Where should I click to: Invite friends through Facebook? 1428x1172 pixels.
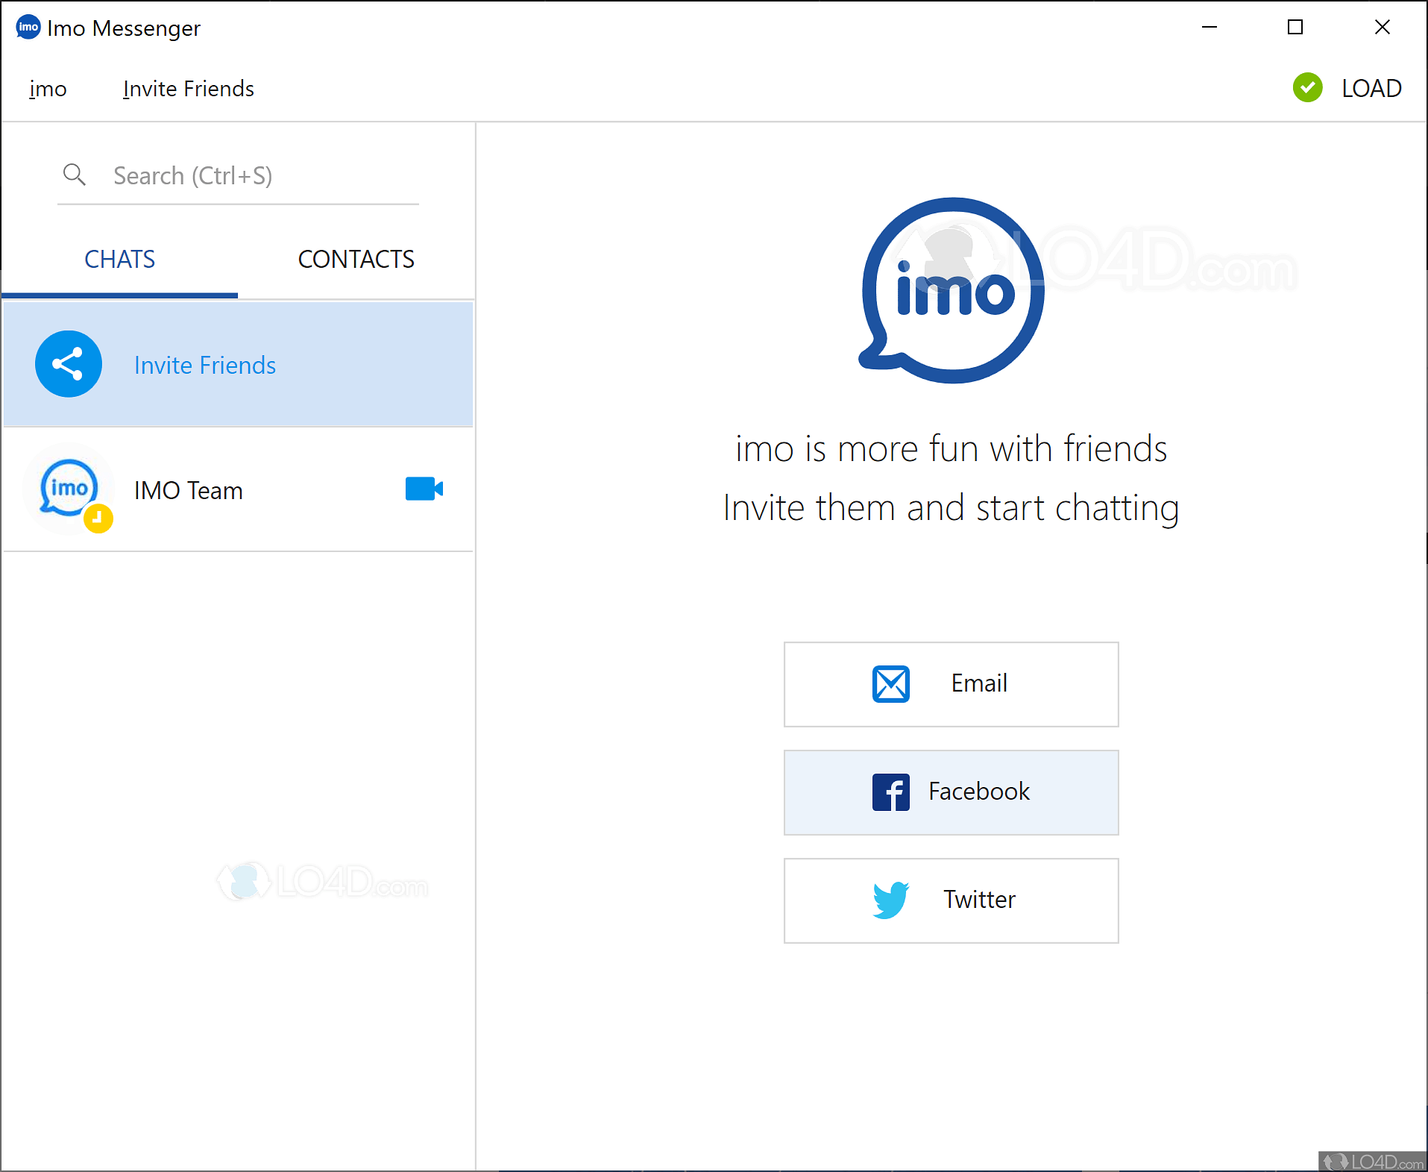click(x=951, y=792)
